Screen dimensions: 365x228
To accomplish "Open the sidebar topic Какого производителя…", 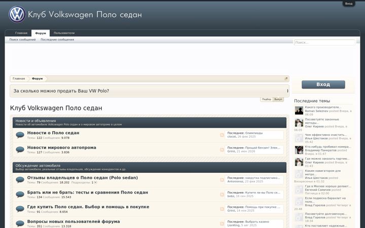I will point(323,107).
